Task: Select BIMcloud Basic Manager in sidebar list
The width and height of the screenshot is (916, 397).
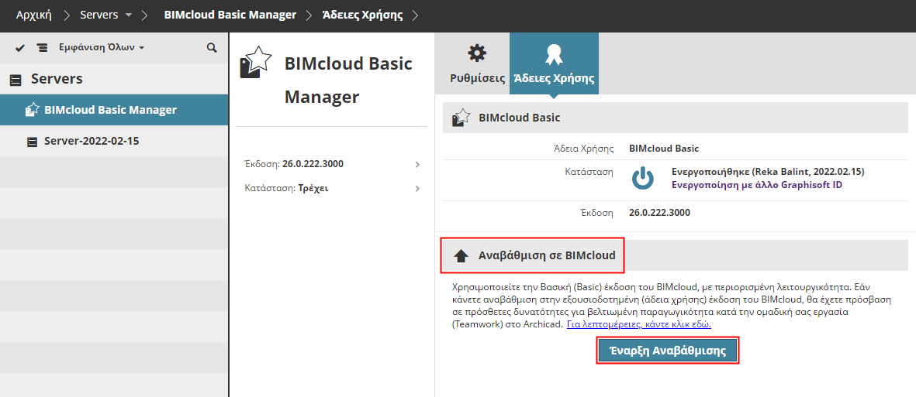Action: [x=114, y=110]
